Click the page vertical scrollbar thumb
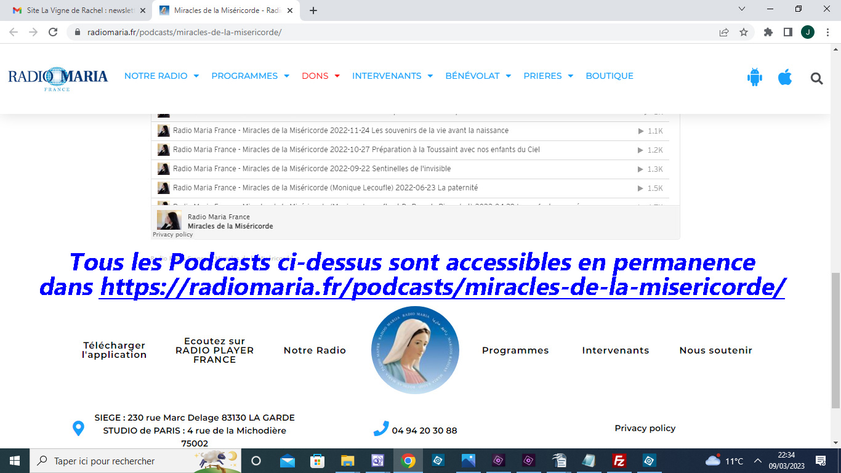 tap(835, 340)
